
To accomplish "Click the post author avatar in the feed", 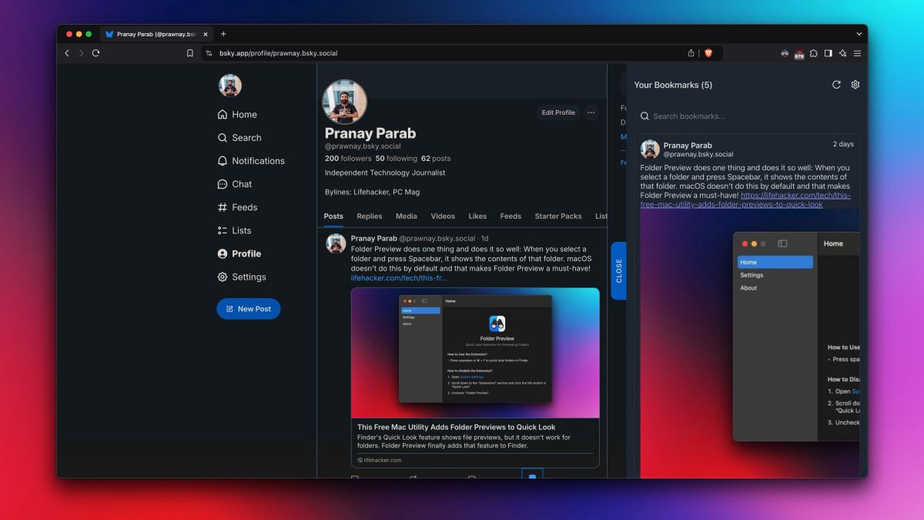I will tap(336, 243).
